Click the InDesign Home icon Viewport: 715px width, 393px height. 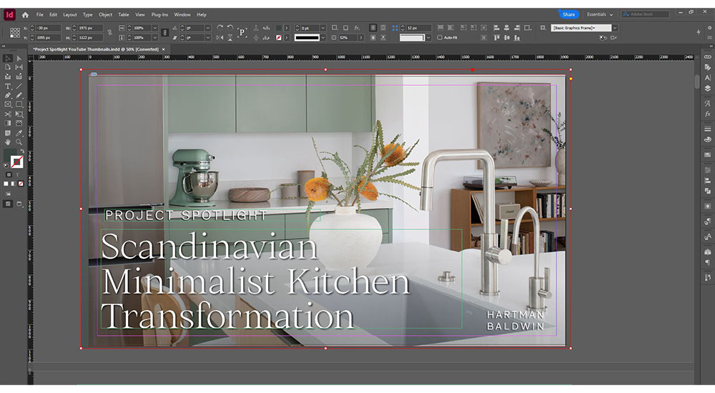click(25, 14)
